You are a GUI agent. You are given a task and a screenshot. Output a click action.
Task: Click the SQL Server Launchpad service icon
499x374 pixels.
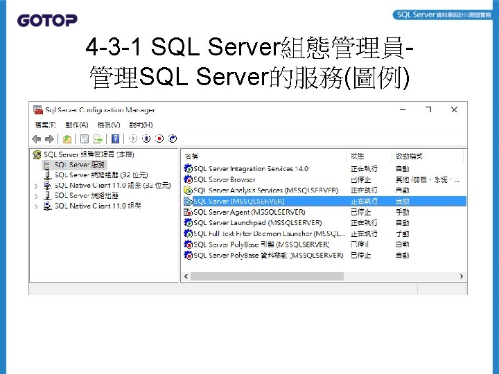188,222
